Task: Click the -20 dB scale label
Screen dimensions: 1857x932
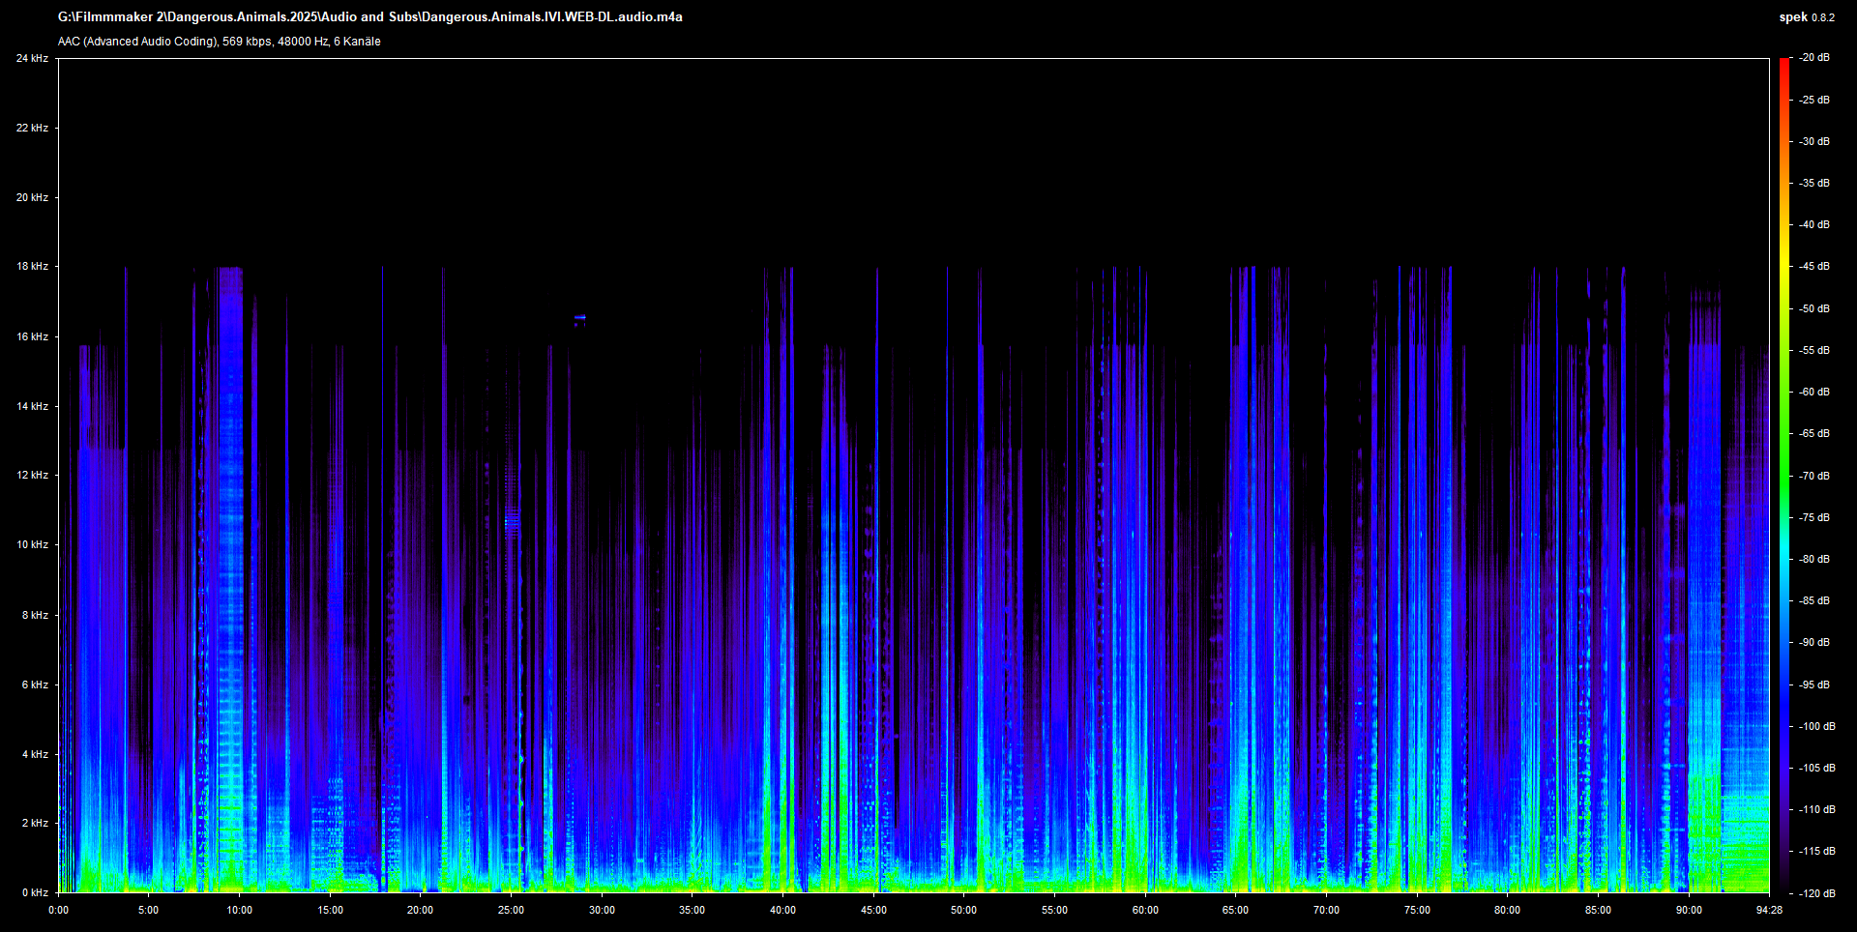Action: (x=1814, y=58)
